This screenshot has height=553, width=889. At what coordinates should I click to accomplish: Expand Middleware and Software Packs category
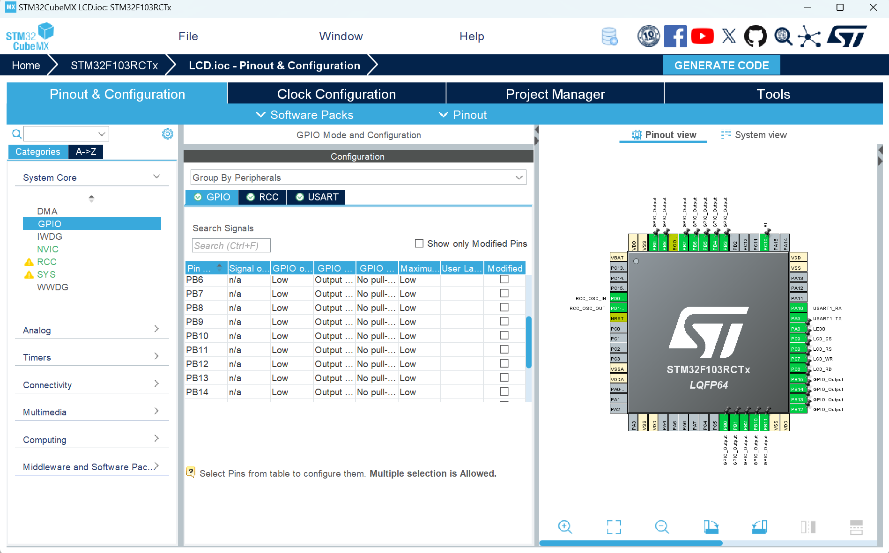pyautogui.click(x=92, y=467)
